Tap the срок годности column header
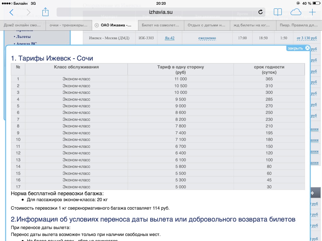The width and height of the screenshot is (322, 241). coord(269,70)
